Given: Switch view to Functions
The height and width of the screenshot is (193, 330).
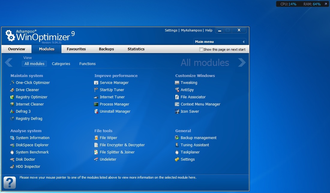Looking at the screenshot, I should coord(88,64).
